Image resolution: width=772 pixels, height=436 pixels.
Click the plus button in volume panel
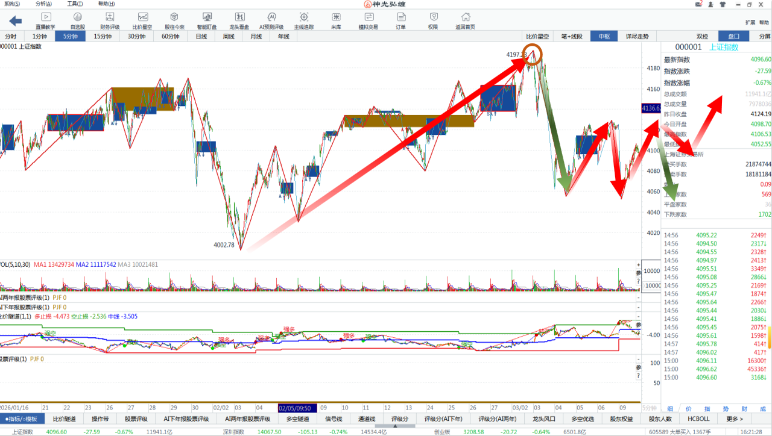point(639,265)
